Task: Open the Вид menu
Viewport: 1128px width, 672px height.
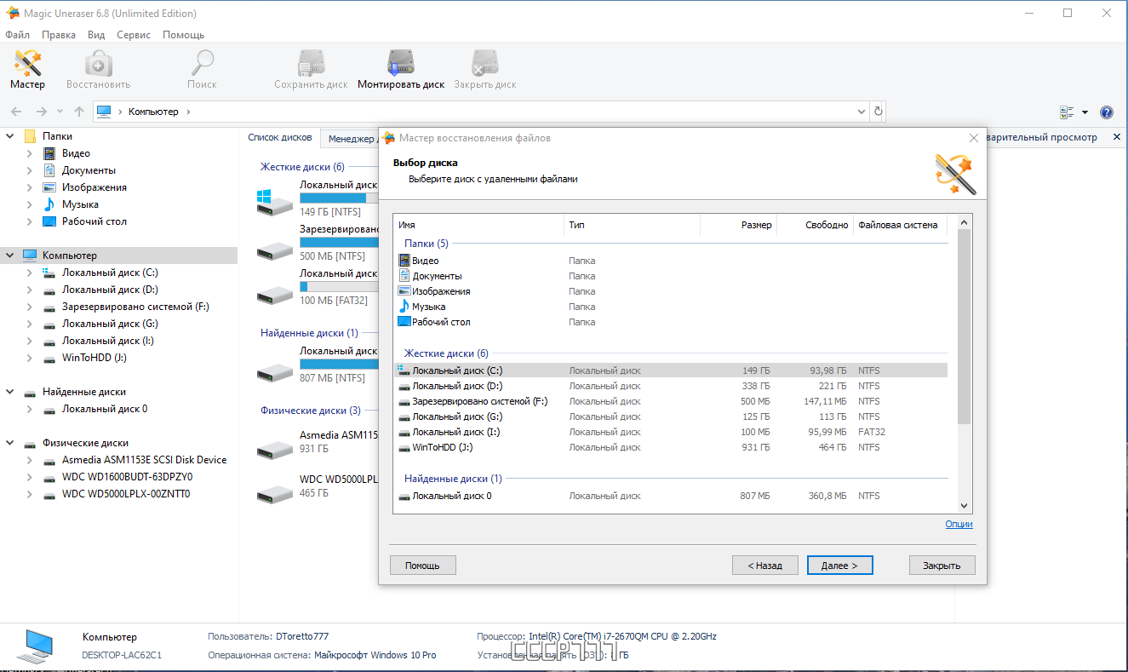Action: 96,35
